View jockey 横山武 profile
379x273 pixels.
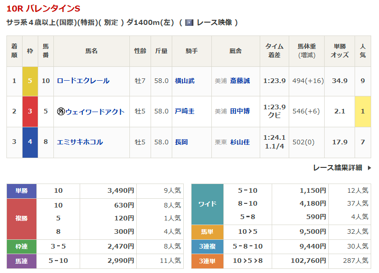(x=185, y=81)
